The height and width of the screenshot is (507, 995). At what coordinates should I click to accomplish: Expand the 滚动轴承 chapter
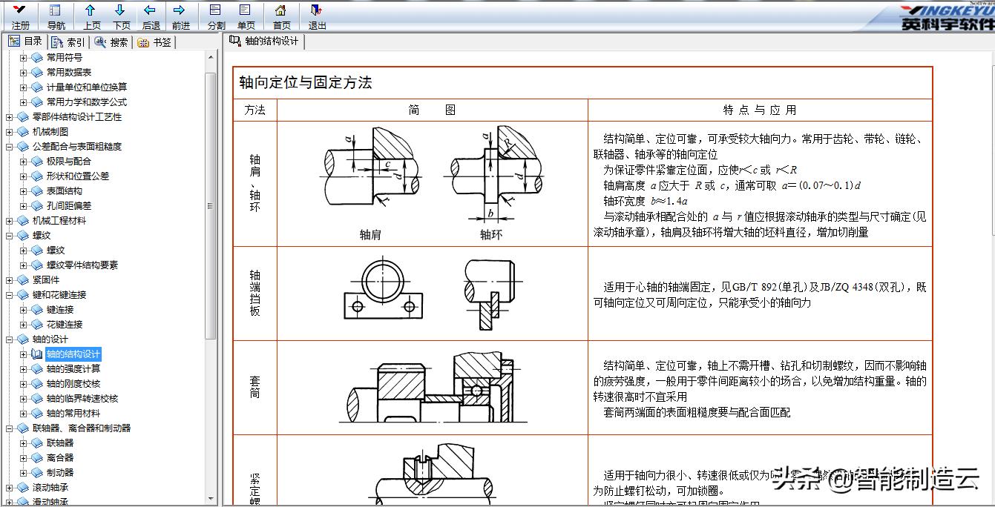9,487
